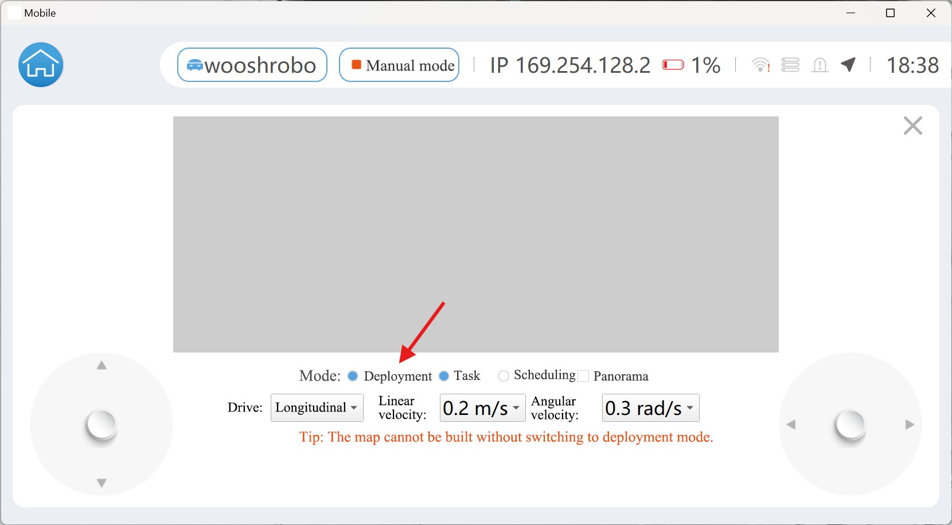Select the Task mode radio button
The width and height of the screenshot is (952, 525).
(444, 376)
